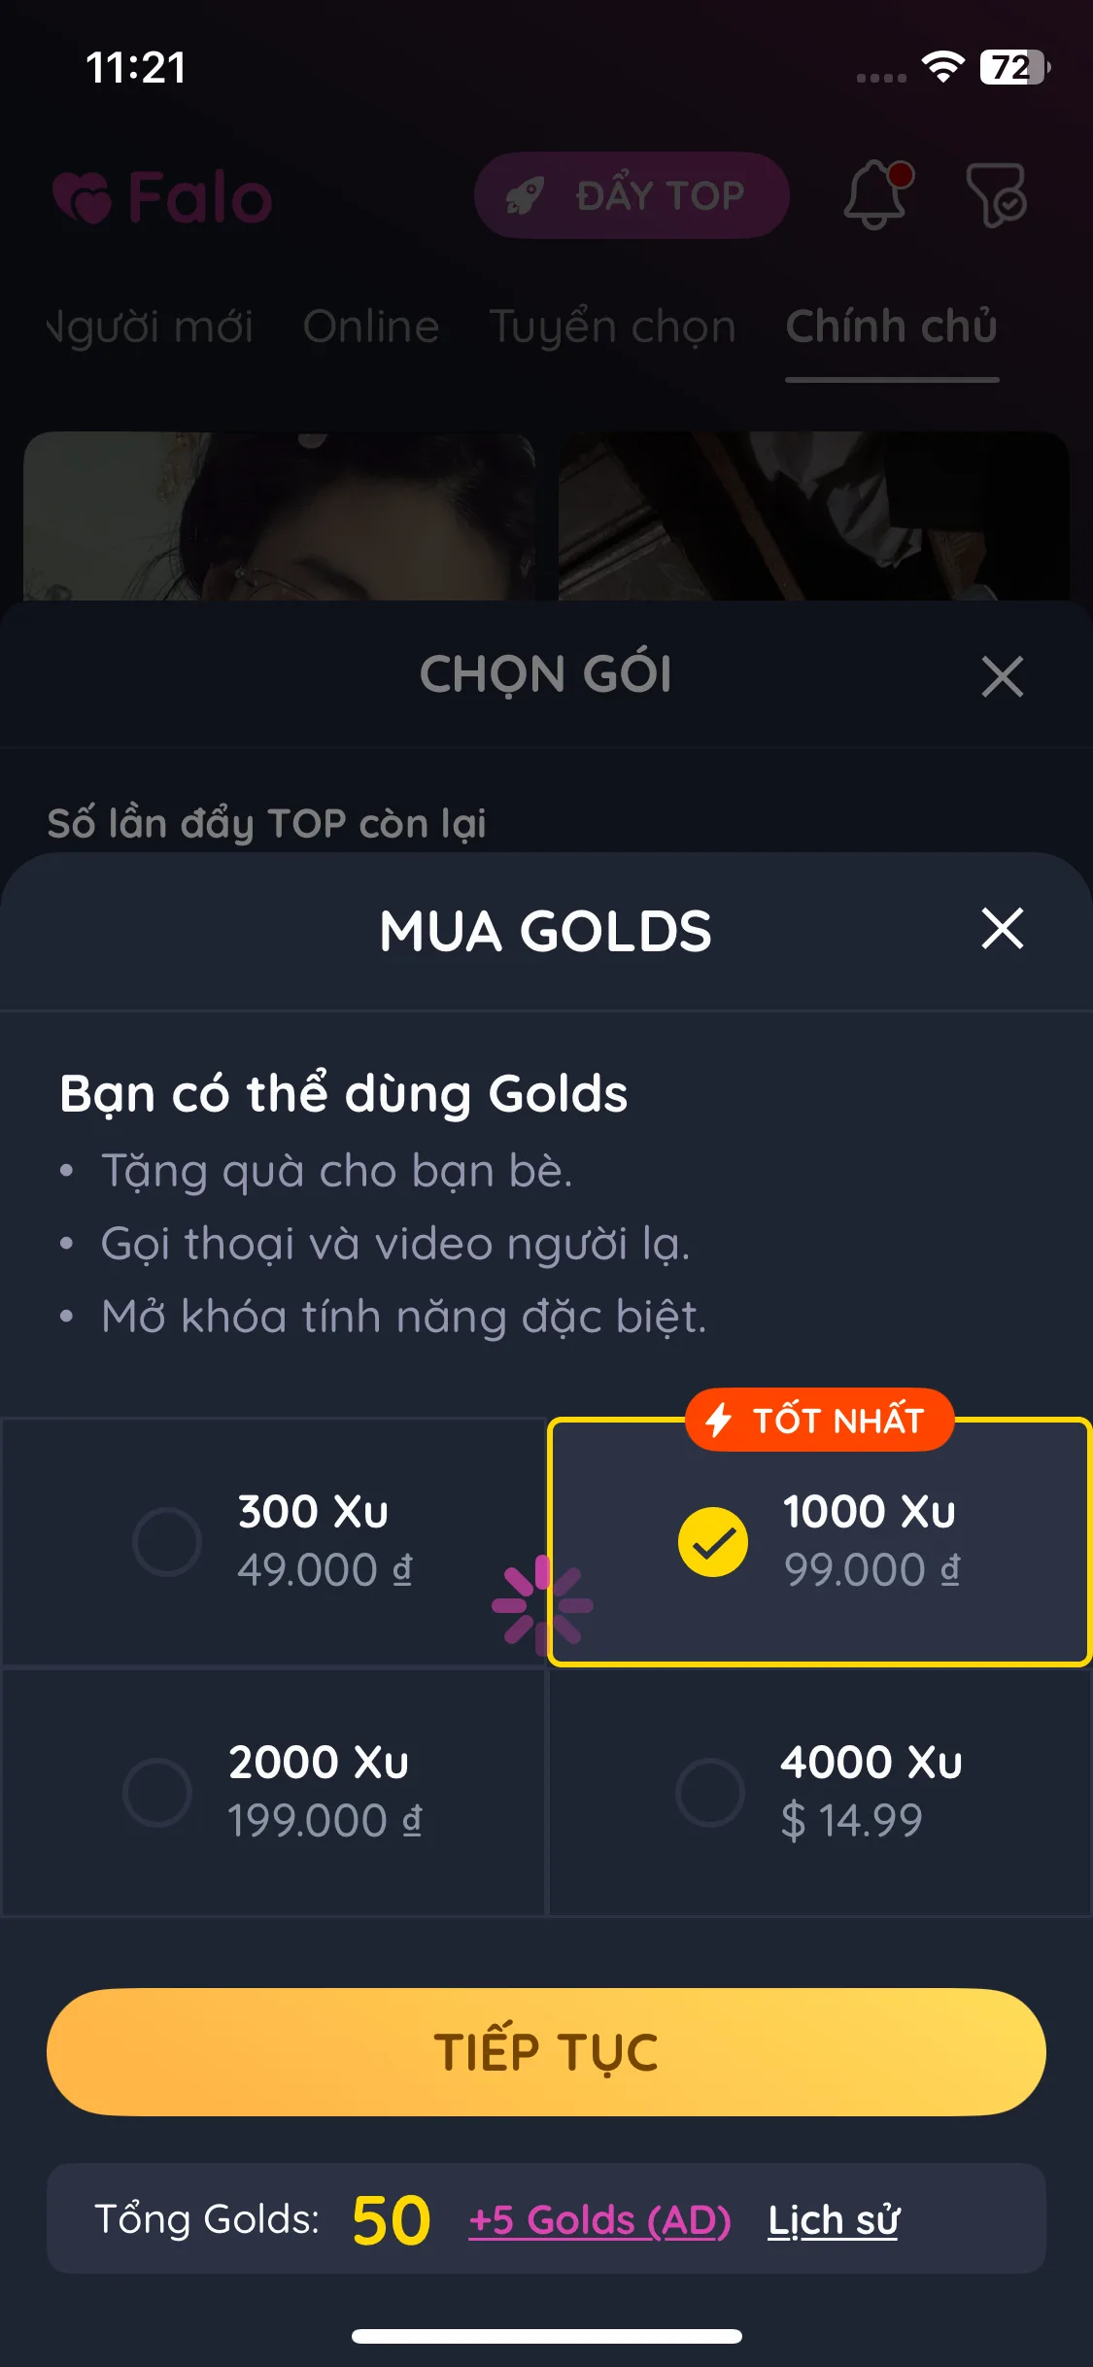Image resolution: width=1093 pixels, height=2367 pixels.
Task: Tap the Wi-Fi status icon
Action: coord(942,67)
